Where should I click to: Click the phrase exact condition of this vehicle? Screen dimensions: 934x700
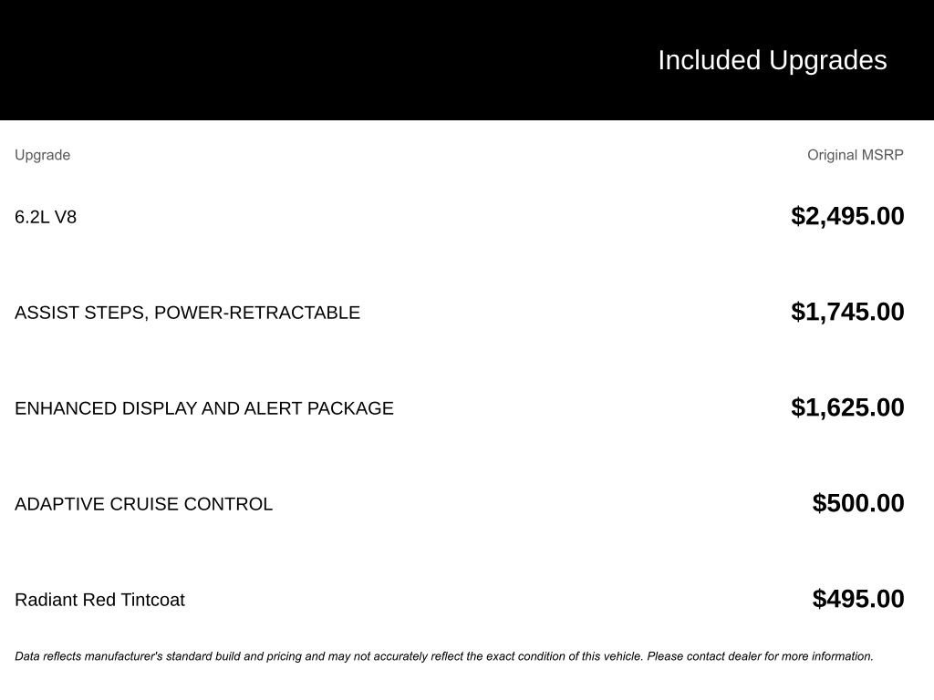(564, 656)
